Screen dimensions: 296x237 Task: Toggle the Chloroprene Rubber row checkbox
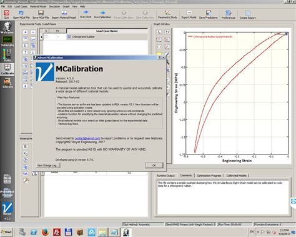[x=46, y=37]
